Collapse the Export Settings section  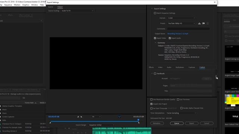click(x=152, y=9)
